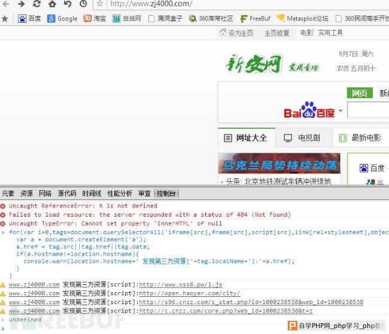This screenshot has height=334, width=389.
Task: Open the s96.cnzz.com z_stat.php link
Action: pyautogui.click(x=251, y=302)
